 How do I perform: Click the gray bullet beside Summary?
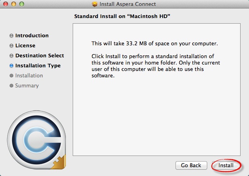pyautogui.click(x=12, y=86)
